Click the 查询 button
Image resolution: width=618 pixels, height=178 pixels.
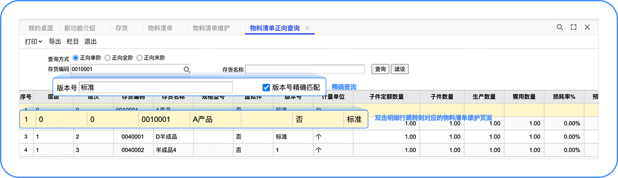[380, 69]
